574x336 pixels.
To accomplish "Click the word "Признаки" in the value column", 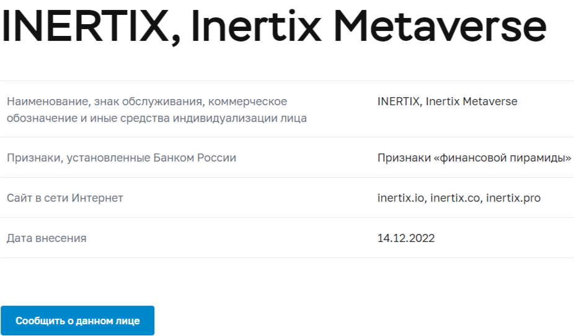I will click(403, 158).
